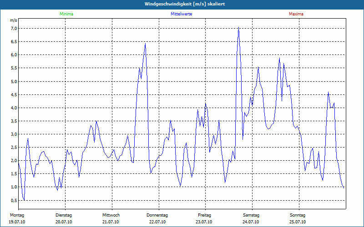364x227 pixels.
Task: Click the date 24.07.10
Action: tap(251, 222)
